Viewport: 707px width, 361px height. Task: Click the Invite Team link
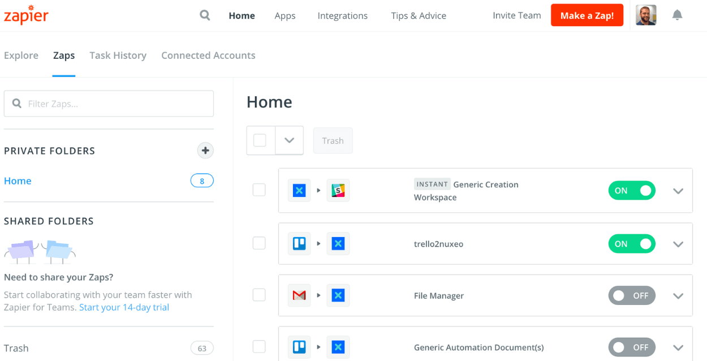click(x=516, y=15)
